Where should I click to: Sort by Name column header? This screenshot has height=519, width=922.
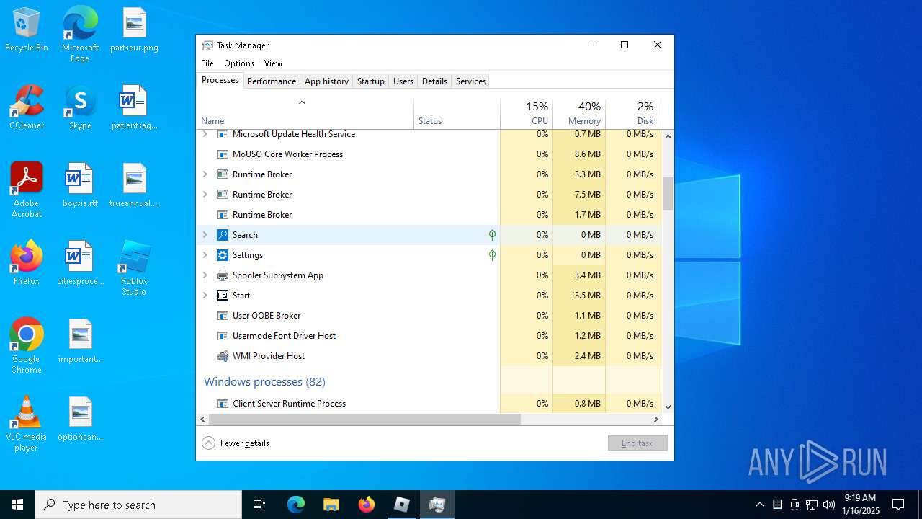[305, 114]
